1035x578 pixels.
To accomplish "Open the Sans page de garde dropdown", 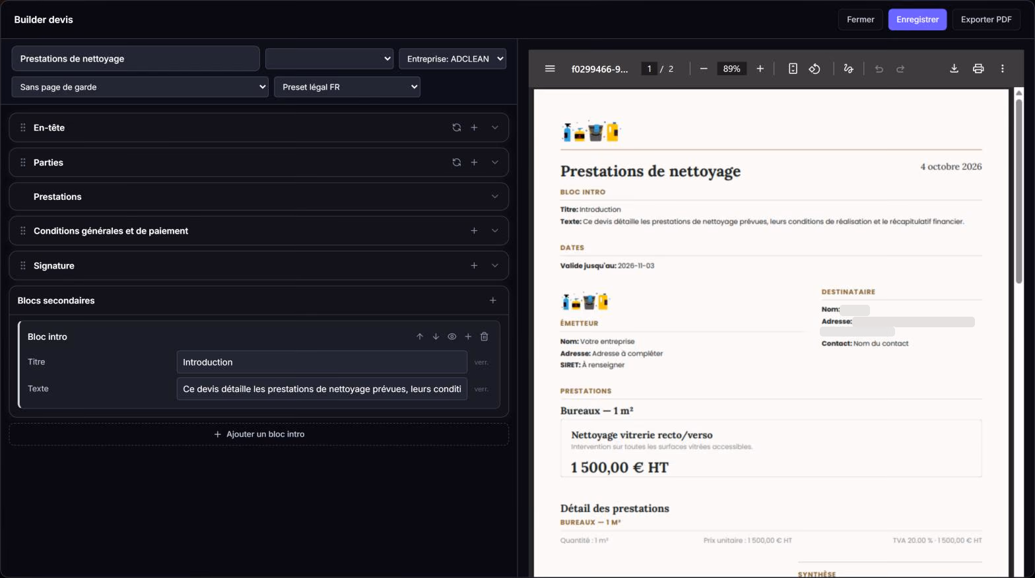I will point(140,87).
